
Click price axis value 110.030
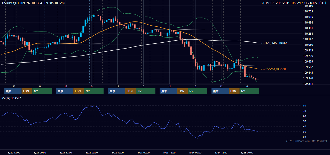(x=308, y=45)
